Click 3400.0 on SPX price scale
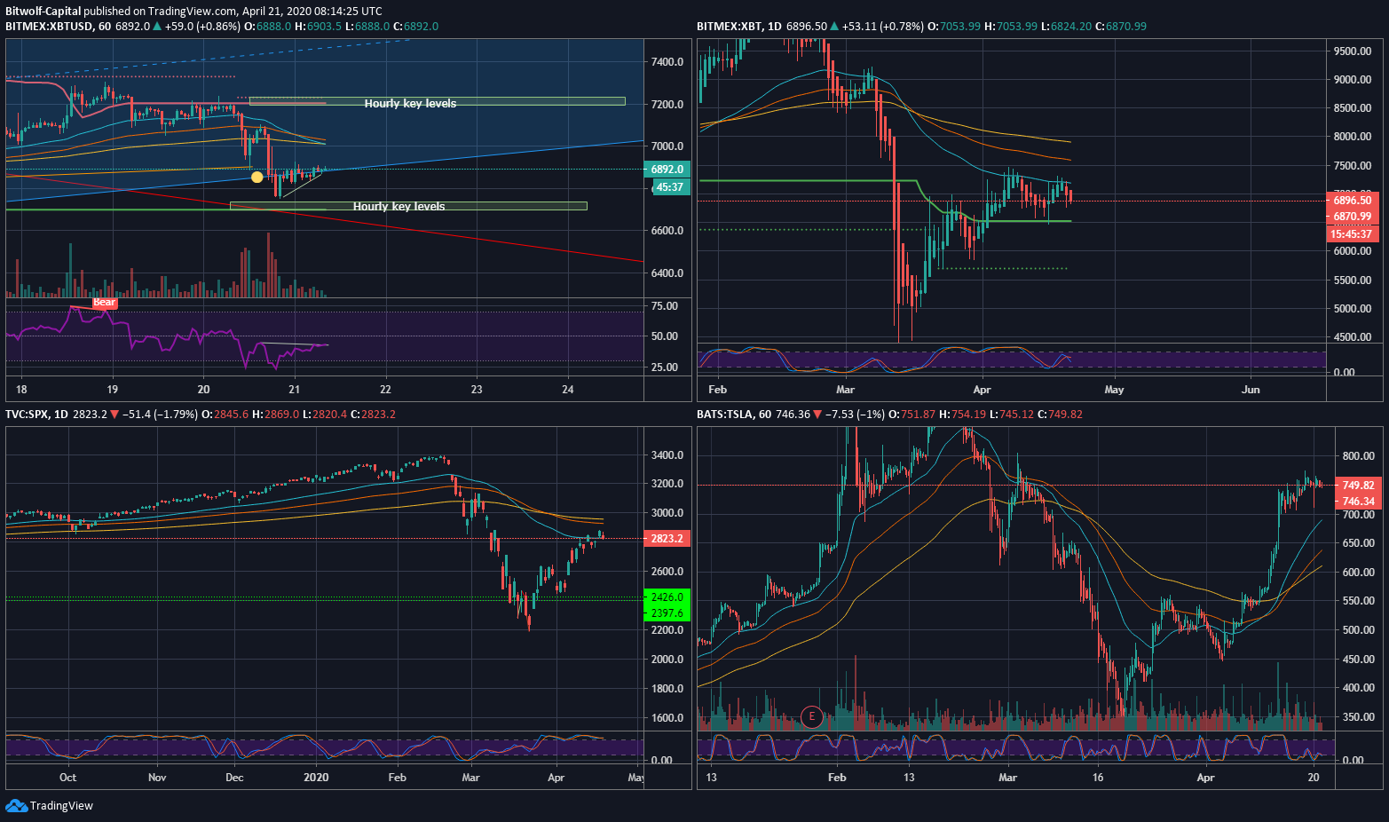 tap(667, 455)
